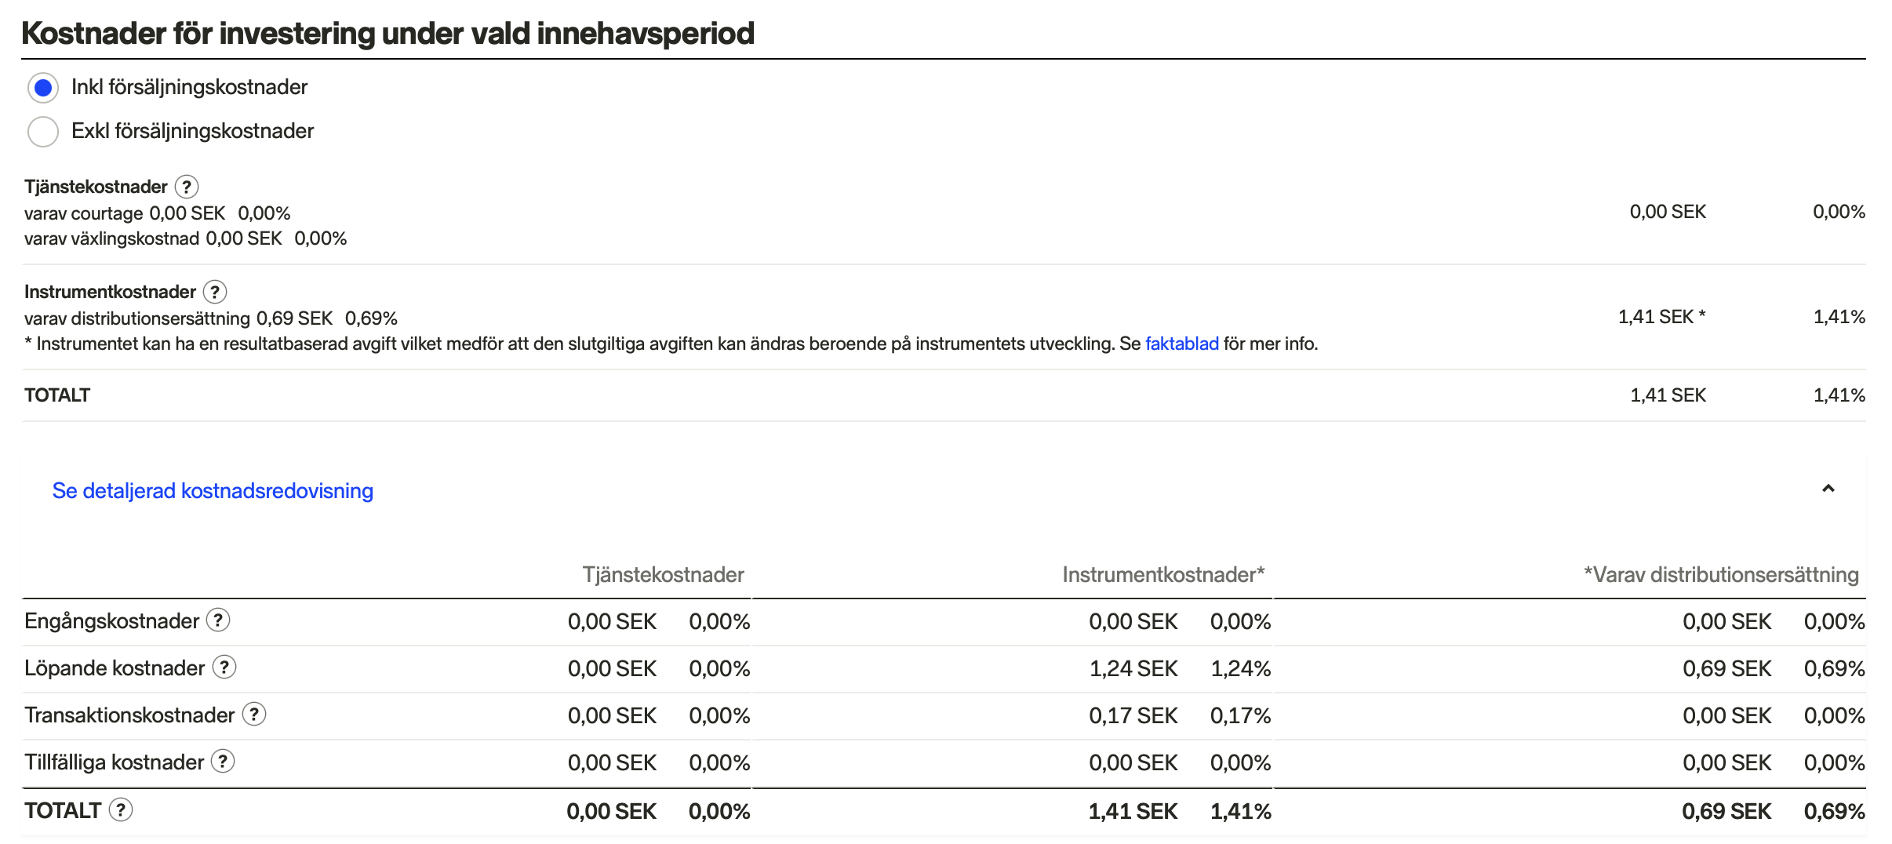The height and width of the screenshot is (844, 1892).
Task: Open help icon next to Instrumentkostnader
Action: click(x=215, y=292)
